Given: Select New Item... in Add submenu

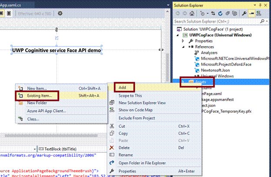Looking at the screenshot, I should (37, 88).
